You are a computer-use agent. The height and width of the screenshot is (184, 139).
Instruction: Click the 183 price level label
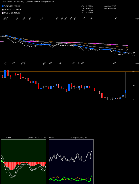134,100
